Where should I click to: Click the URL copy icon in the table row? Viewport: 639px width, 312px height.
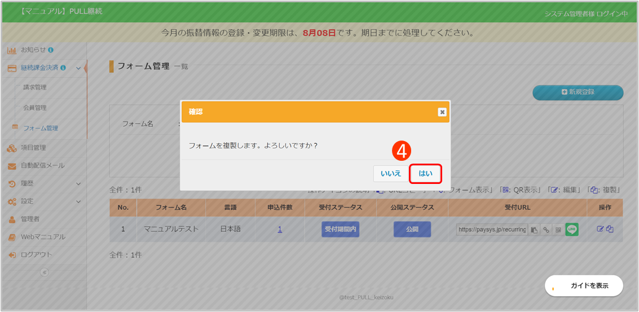534,230
